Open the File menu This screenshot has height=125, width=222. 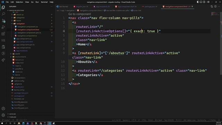tap(7, 2)
